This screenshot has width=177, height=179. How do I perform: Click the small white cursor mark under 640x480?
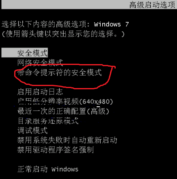pyautogui.click(x=98, y=106)
